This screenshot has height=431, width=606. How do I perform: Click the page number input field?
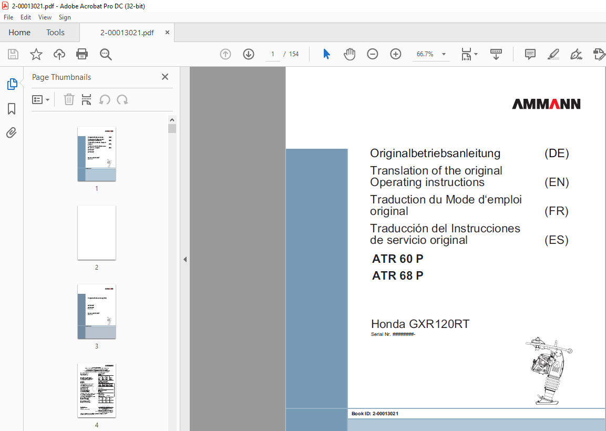point(272,54)
